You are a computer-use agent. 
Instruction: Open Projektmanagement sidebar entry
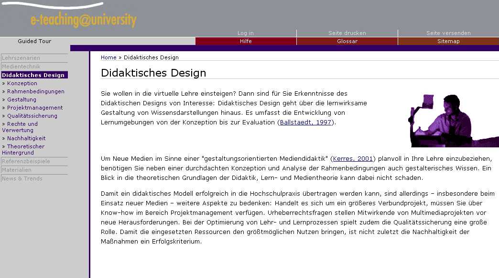pos(35,108)
